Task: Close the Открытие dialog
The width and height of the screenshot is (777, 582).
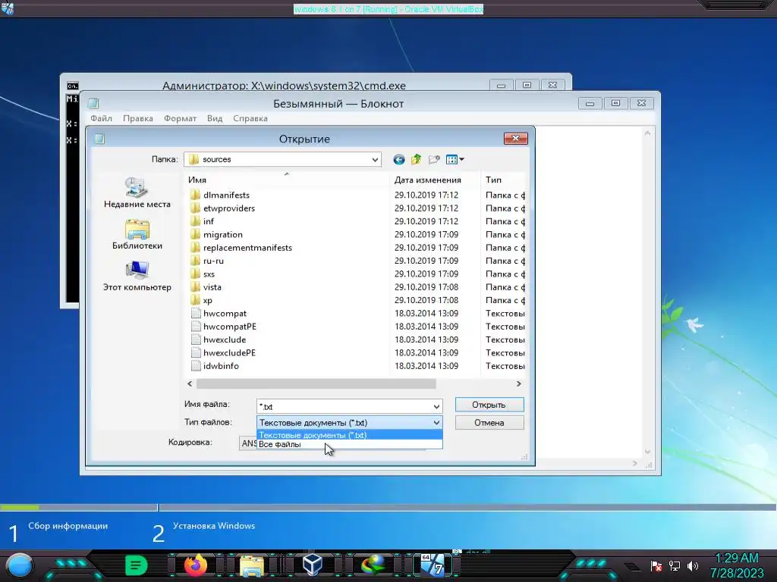Action: click(x=515, y=138)
